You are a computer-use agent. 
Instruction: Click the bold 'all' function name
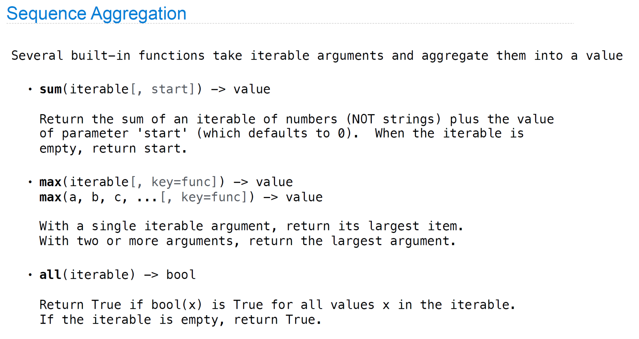(x=51, y=275)
